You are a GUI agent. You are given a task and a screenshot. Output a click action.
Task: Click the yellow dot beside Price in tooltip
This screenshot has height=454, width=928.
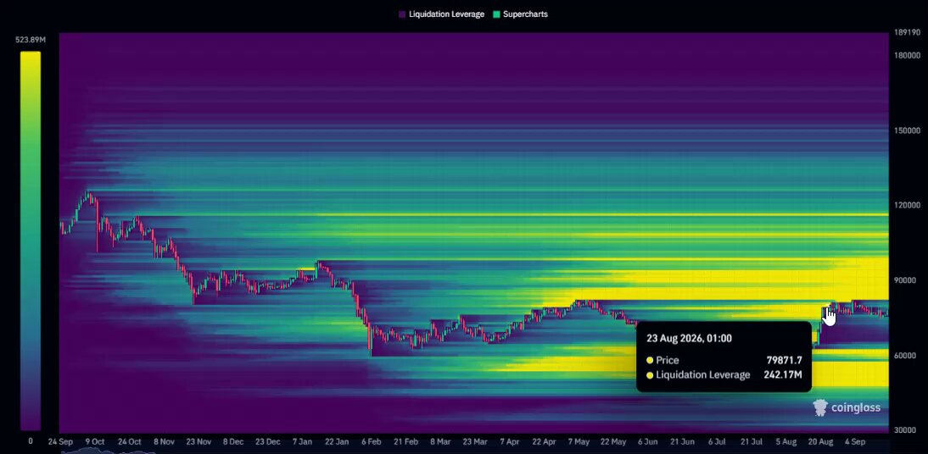point(650,360)
